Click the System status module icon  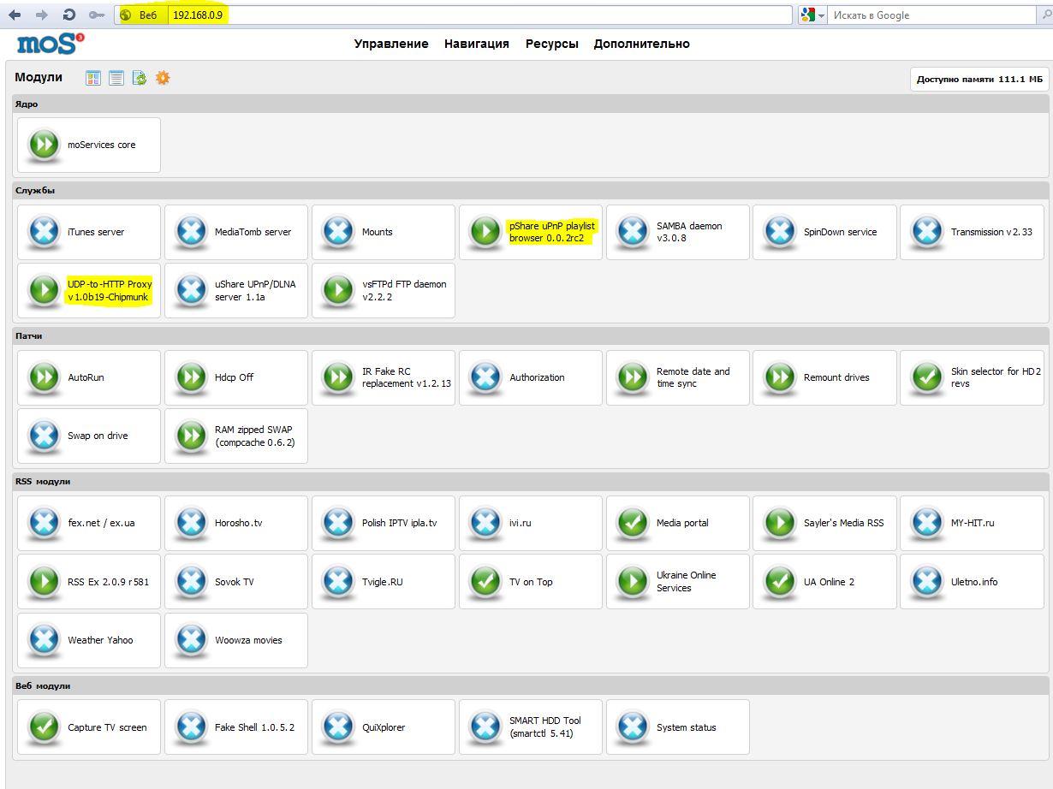click(x=633, y=727)
